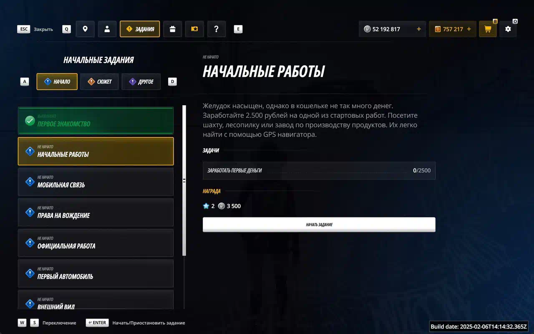Switch to the Сюжет quest category
The height and width of the screenshot is (334, 534).
99,82
